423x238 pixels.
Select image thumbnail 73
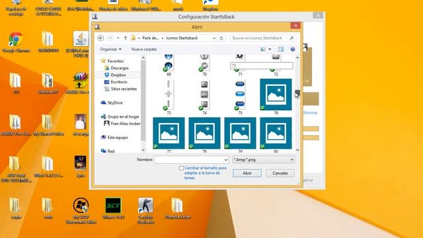coord(169,97)
